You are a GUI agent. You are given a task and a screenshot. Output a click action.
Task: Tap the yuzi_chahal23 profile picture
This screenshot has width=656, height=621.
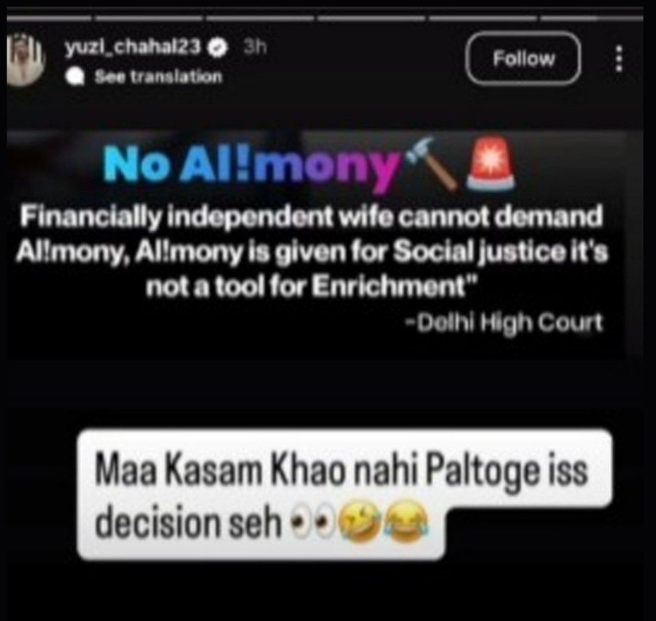(25, 59)
